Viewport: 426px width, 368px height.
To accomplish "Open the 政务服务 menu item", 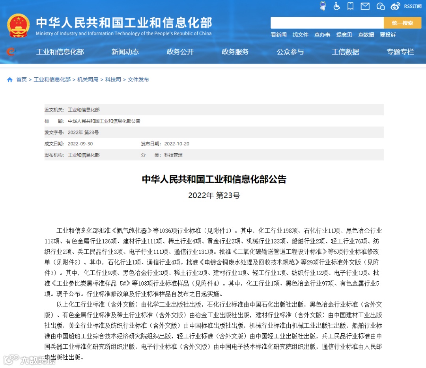I will coord(235,52).
